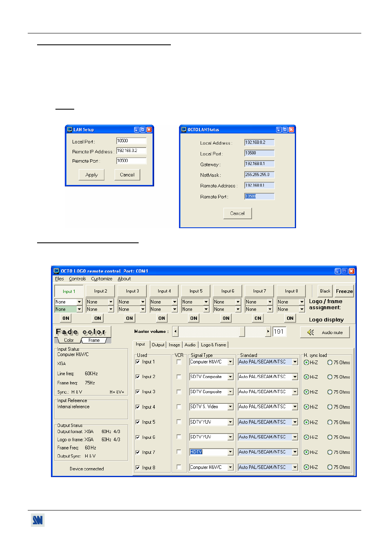Select 75 Ohms for Input 8
Viewport: 389px width, 550px height.
(x=330, y=467)
